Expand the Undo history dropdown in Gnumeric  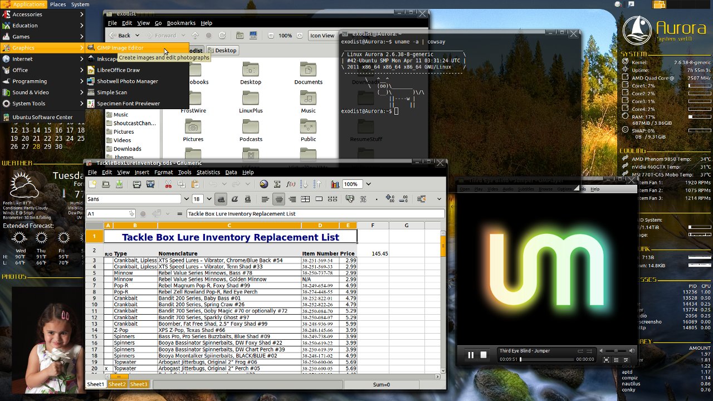[x=224, y=184]
